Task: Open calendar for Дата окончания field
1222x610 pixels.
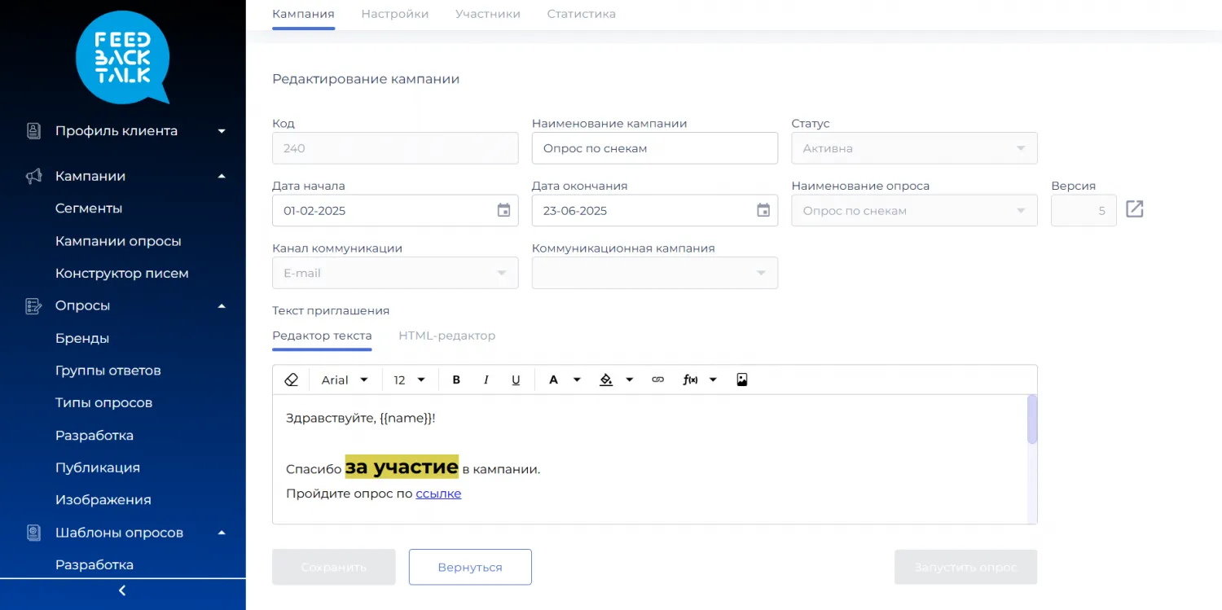Action: pos(763,210)
